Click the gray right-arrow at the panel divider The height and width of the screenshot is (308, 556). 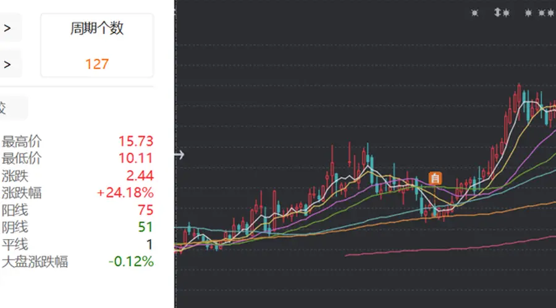coord(180,155)
